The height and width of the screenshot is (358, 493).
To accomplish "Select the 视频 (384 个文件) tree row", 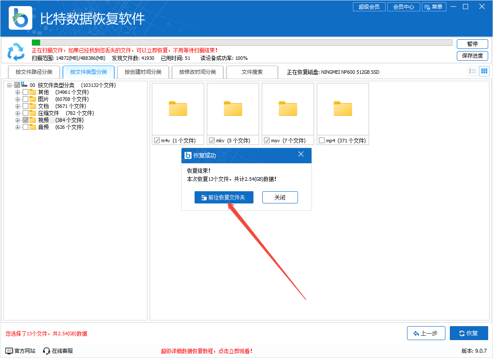I will 61,120.
